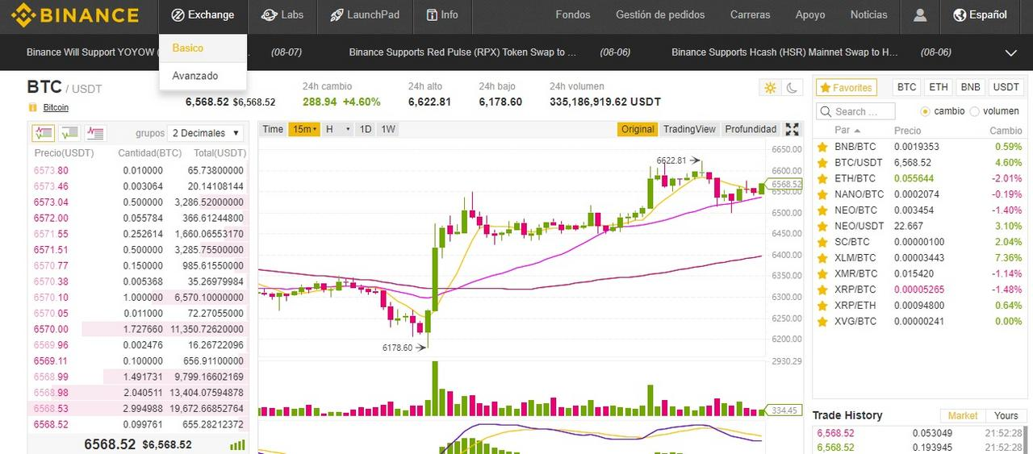Image resolution: width=1033 pixels, height=454 pixels.
Task: Unfavorite the XLM/BTC pair star
Action: (822, 258)
